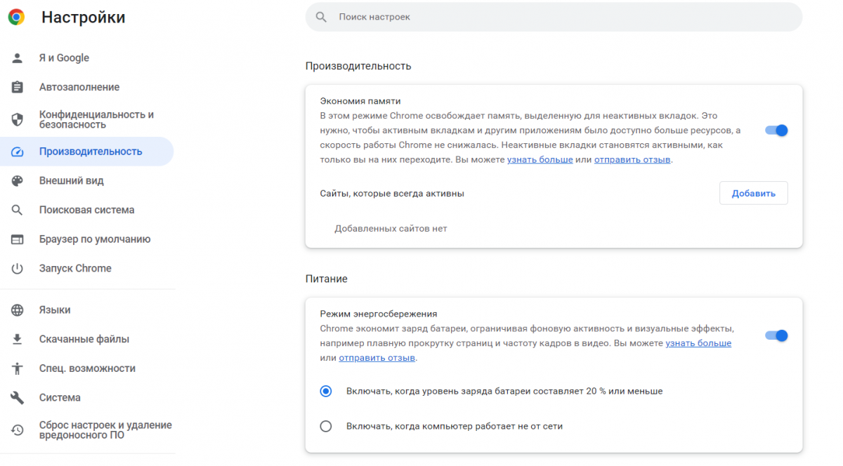Viewport: 843px width, 466px height.
Task: Select Включать, когда компьютер работает не от сети
Action: click(x=326, y=426)
